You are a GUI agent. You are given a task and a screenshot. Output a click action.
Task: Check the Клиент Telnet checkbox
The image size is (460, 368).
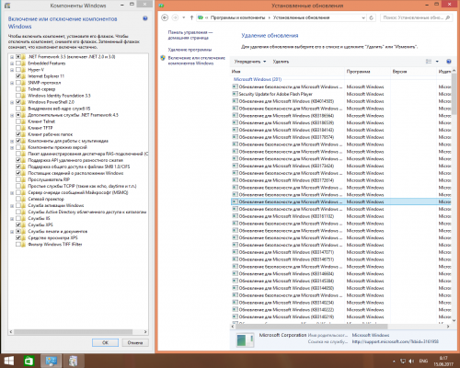point(18,121)
